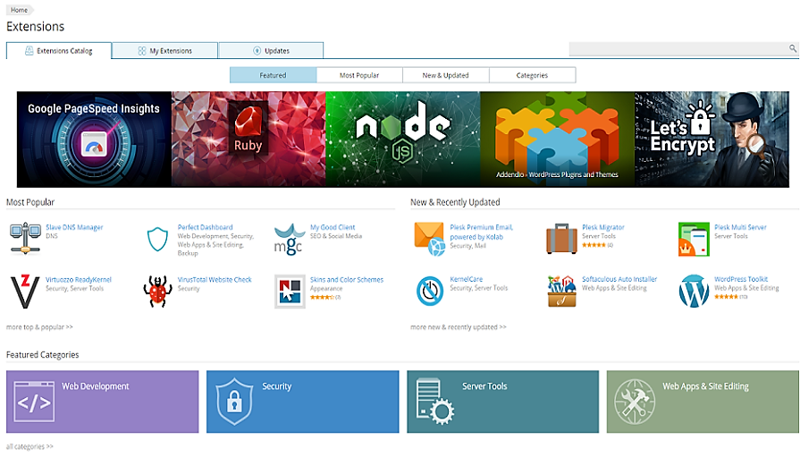Expand more new & recently updated list
This screenshot has height=457, width=800.
pyautogui.click(x=458, y=327)
